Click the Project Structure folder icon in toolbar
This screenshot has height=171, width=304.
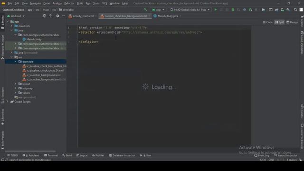click(x=263, y=9)
